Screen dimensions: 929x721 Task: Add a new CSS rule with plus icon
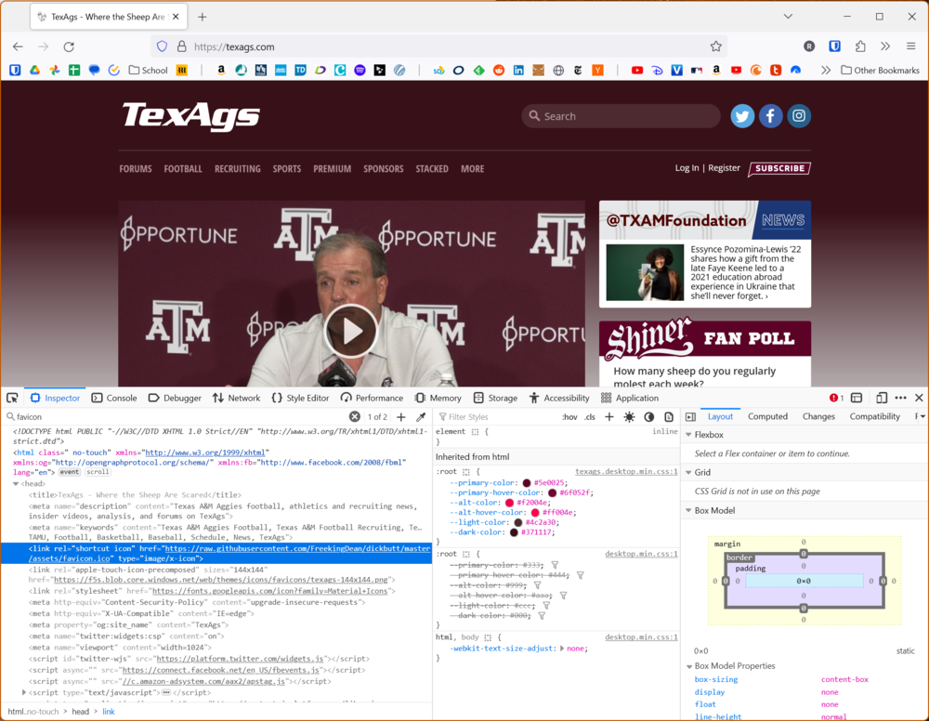(x=609, y=417)
